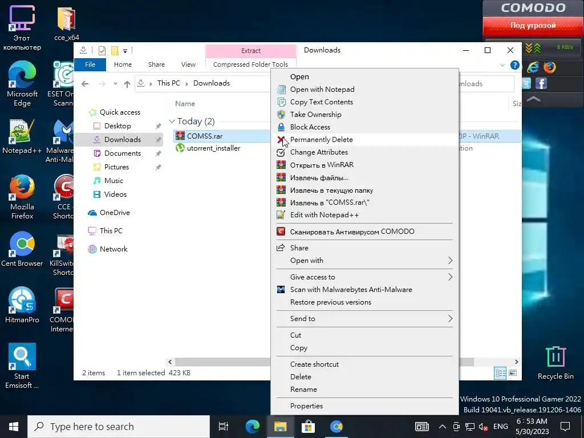Open the cce_x64 folder on desktop

click(66, 24)
